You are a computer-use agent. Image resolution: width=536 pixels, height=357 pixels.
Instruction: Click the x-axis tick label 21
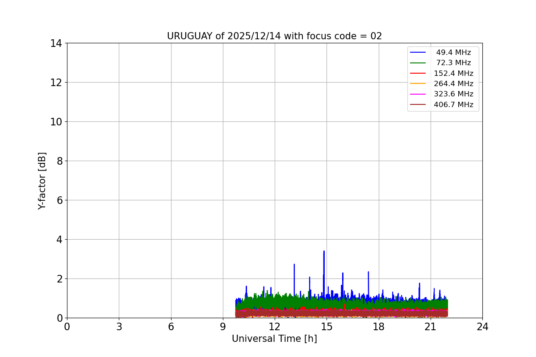(x=431, y=327)
